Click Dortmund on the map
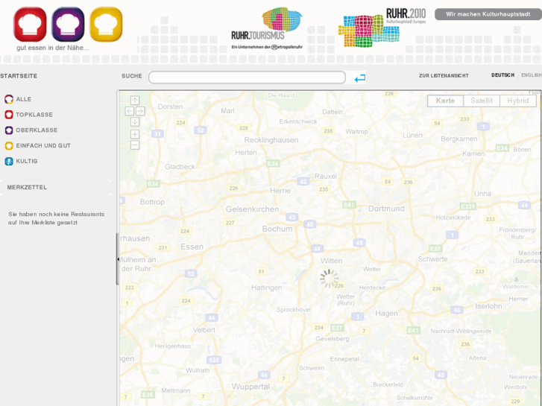The height and width of the screenshot is (406, 542). click(x=386, y=209)
